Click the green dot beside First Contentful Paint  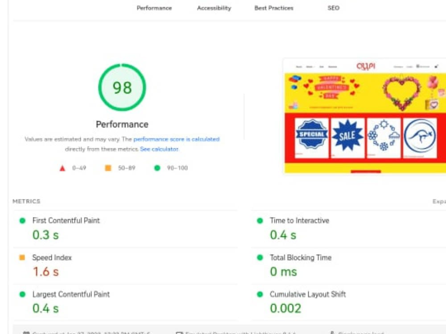pyautogui.click(x=22, y=221)
